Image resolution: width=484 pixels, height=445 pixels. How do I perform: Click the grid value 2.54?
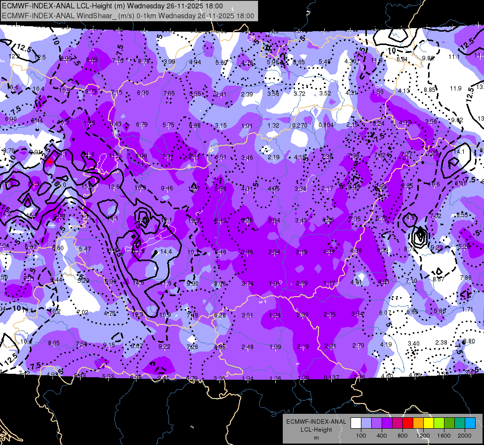[x=274, y=252]
